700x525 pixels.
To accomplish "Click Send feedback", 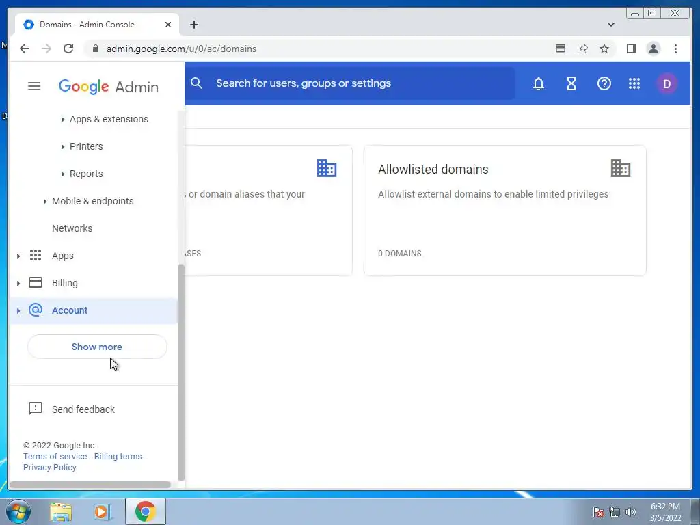I will coord(83,409).
